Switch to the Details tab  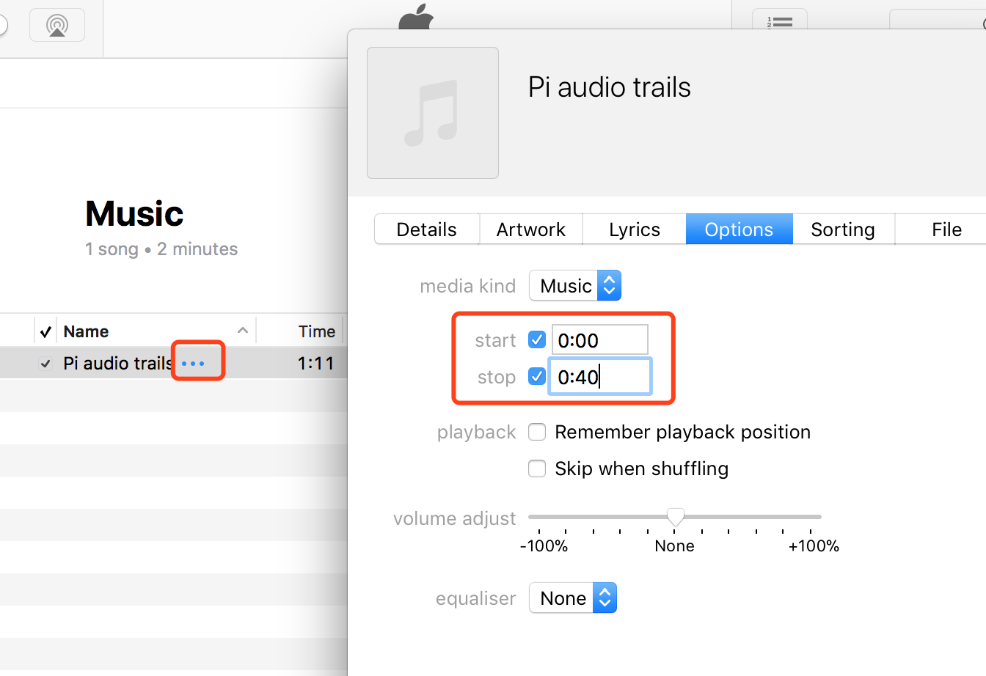(x=427, y=229)
